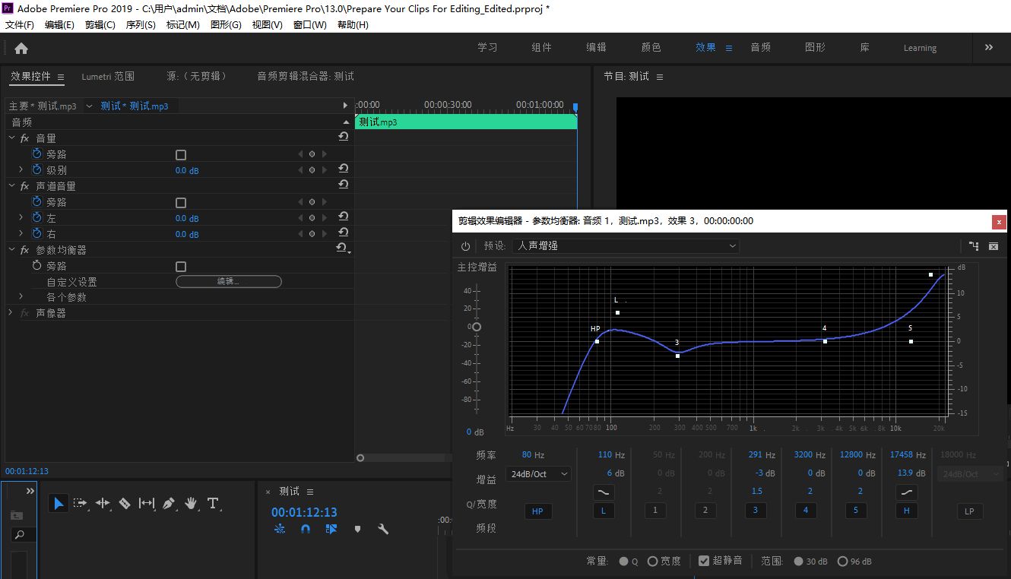The height and width of the screenshot is (579, 1011).
Task: Click the band 3 control point on EQ curve
Action: (x=677, y=356)
